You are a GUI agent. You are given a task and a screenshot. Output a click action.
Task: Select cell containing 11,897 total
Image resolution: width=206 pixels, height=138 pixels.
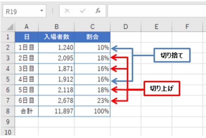click(x=56, y=111)
